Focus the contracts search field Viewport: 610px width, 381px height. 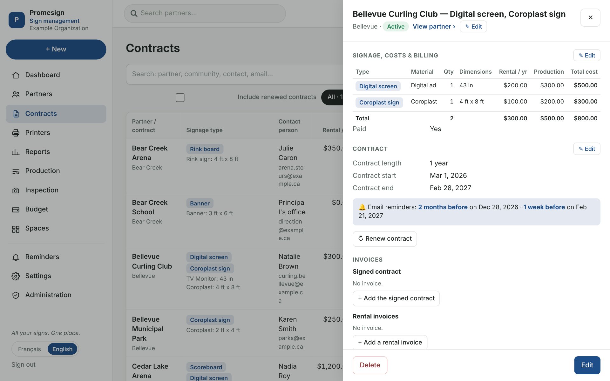click(x=234, y=74)
